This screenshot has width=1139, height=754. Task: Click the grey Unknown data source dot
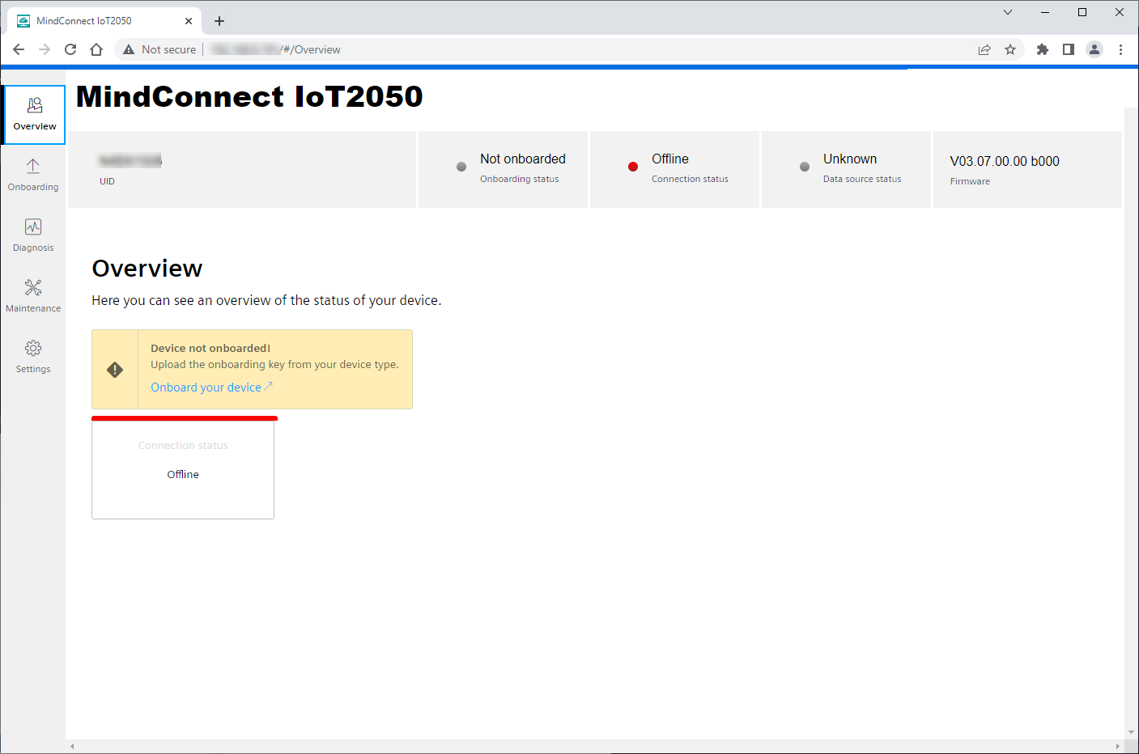coord(805,167)
